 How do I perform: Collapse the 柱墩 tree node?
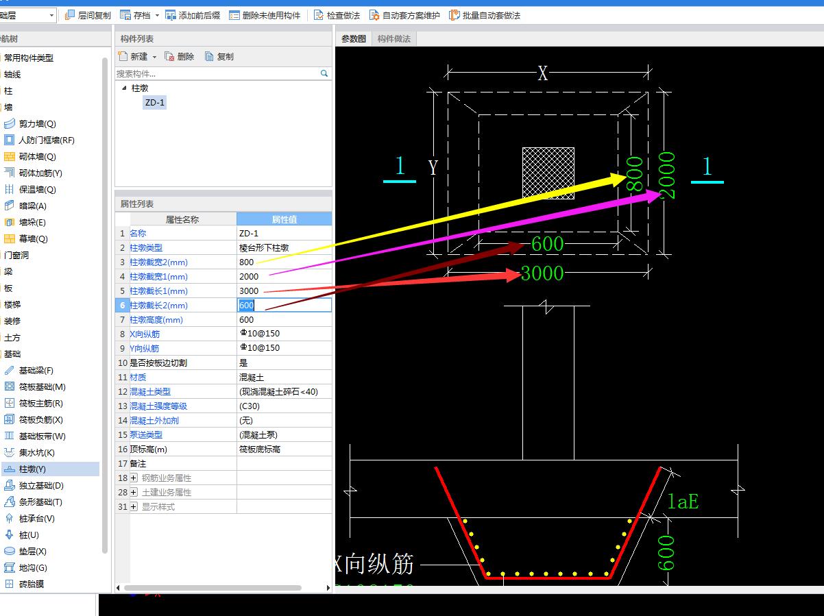pos(123,88)
